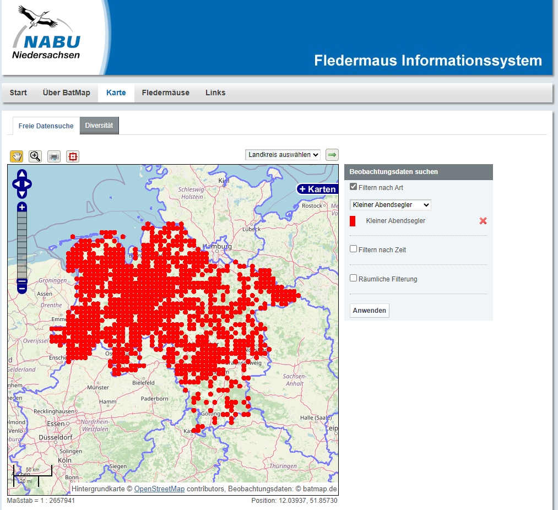
Task: Pan the map up with arrow
Action: pyautogui.click(x=22, y=174)
